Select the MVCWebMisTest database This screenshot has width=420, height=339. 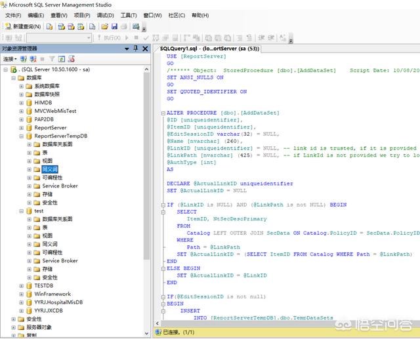55,111
